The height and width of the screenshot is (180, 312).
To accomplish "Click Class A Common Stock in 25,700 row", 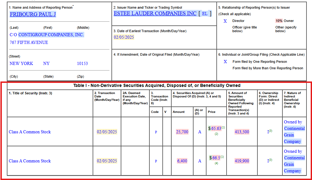I will [30, 132].
